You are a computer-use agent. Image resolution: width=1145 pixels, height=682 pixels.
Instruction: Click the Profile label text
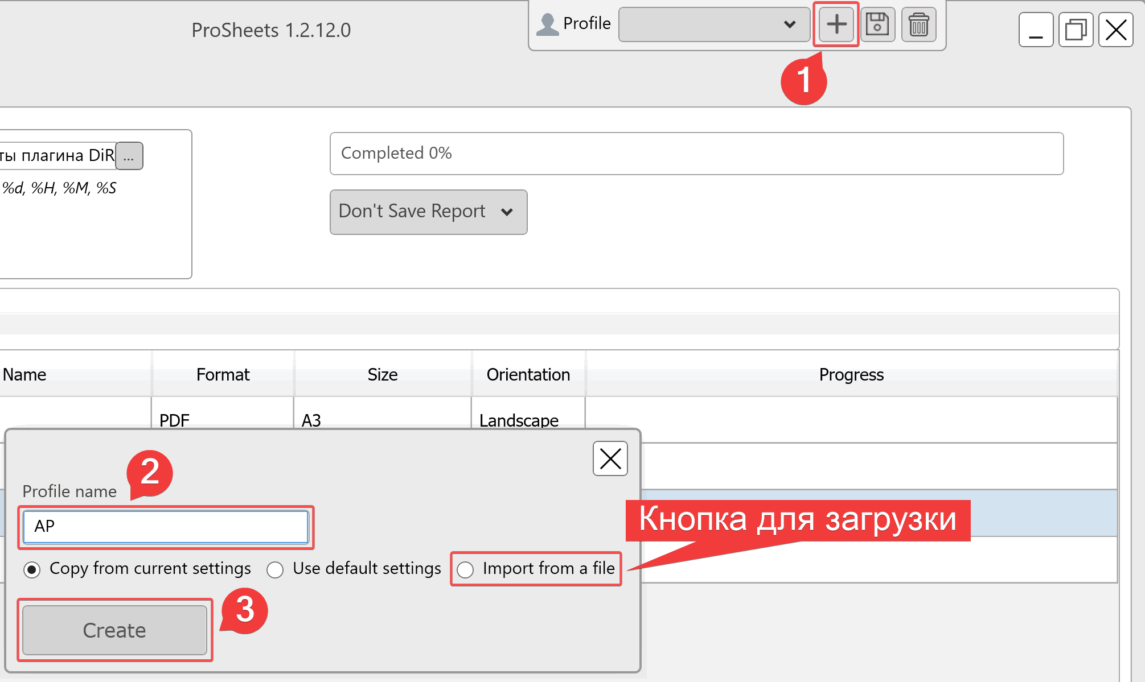(x=587, y=23)
